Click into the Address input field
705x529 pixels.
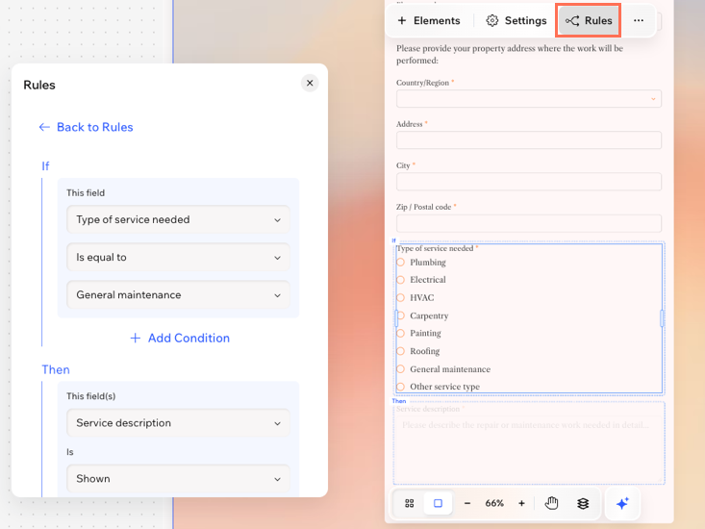pos(529,140)
